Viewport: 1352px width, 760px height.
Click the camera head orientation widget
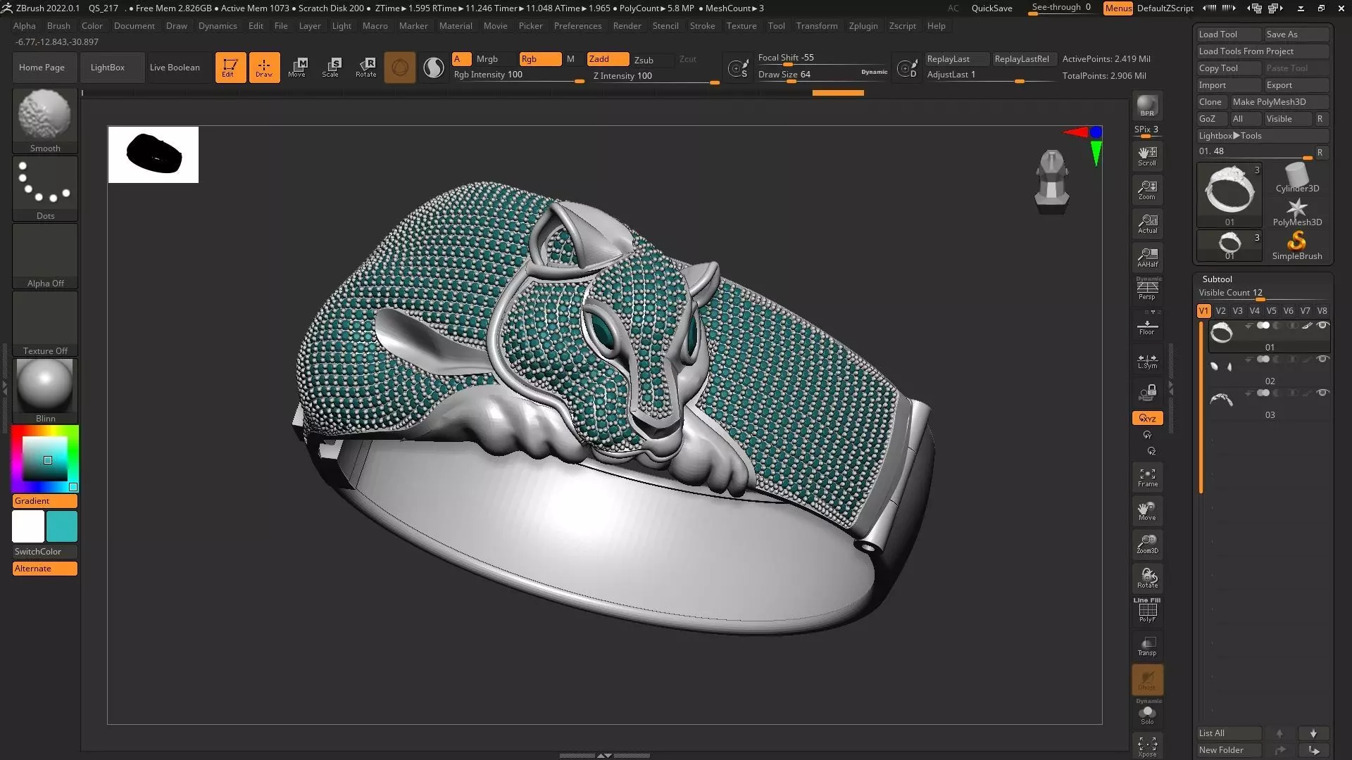(x=1052, y=182)
